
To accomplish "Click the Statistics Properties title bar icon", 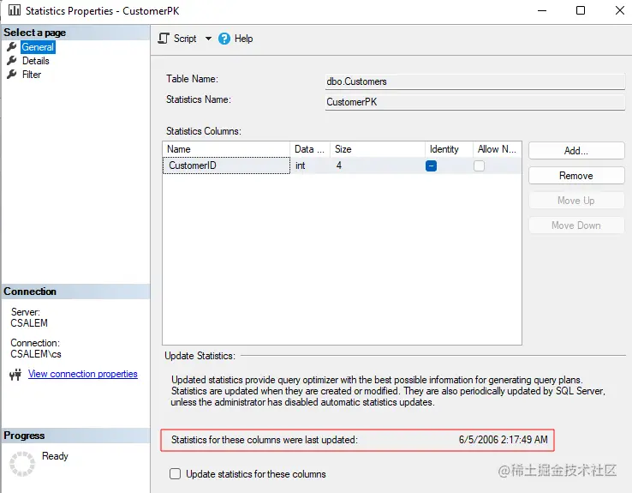I will (x=15, y=10).
